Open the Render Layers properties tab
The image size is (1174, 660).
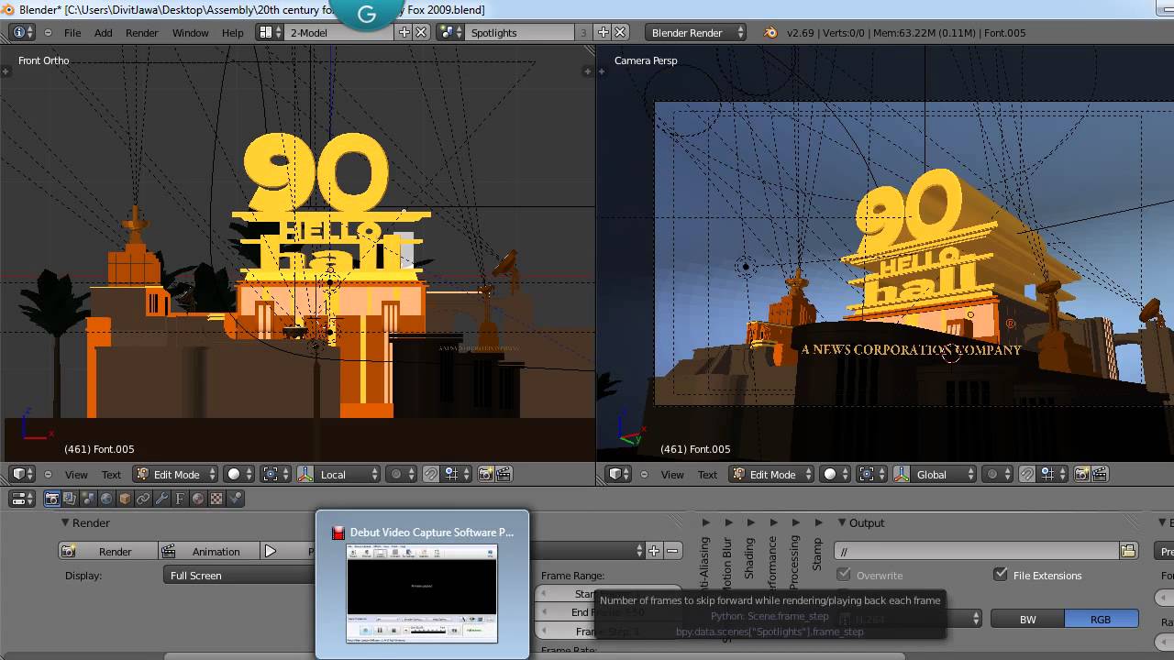point(71,499)
